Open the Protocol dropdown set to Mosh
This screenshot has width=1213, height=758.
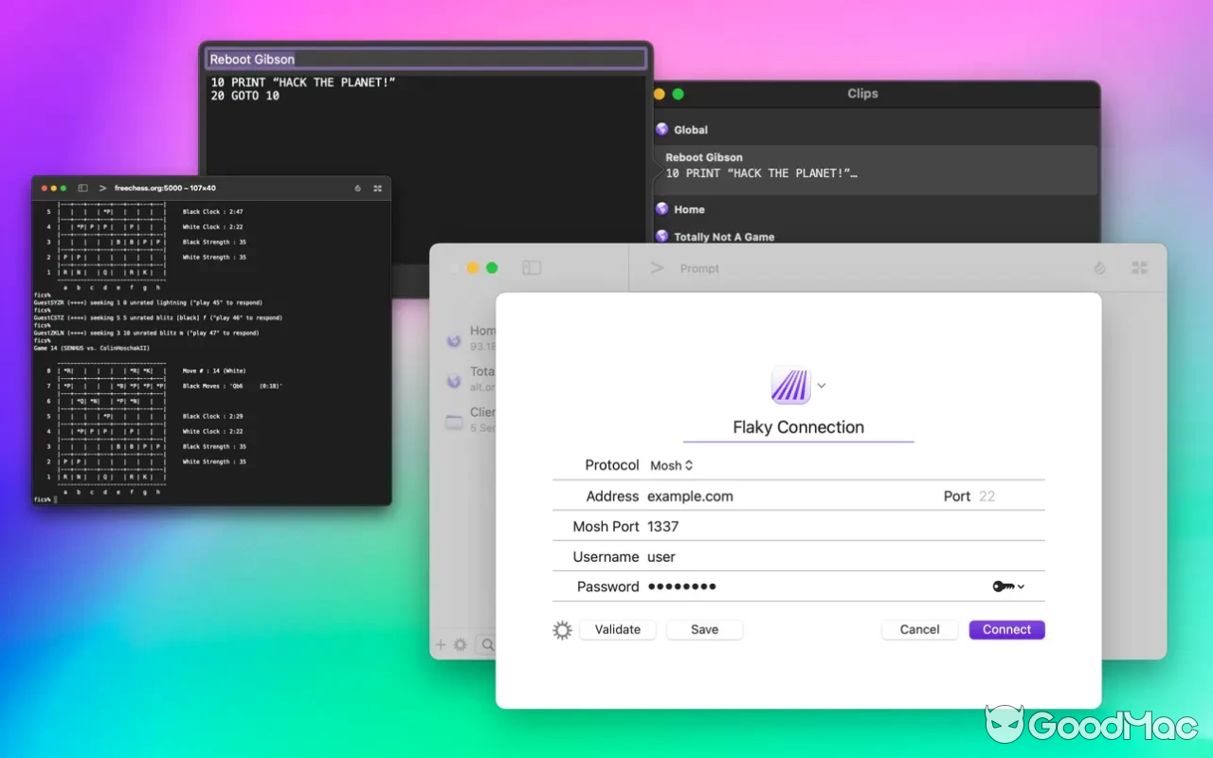[671, 465]
